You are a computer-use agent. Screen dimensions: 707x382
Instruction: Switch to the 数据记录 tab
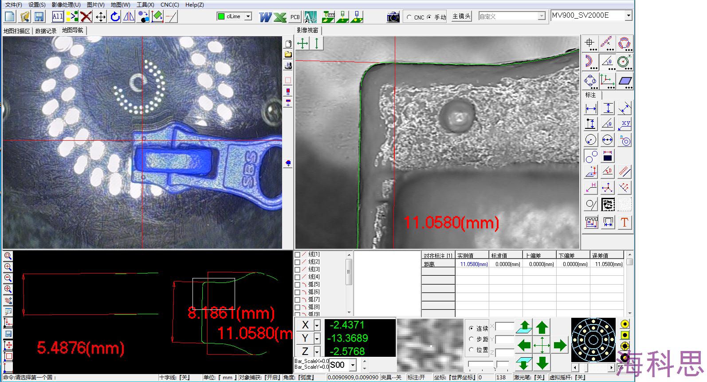coord(46,31)
